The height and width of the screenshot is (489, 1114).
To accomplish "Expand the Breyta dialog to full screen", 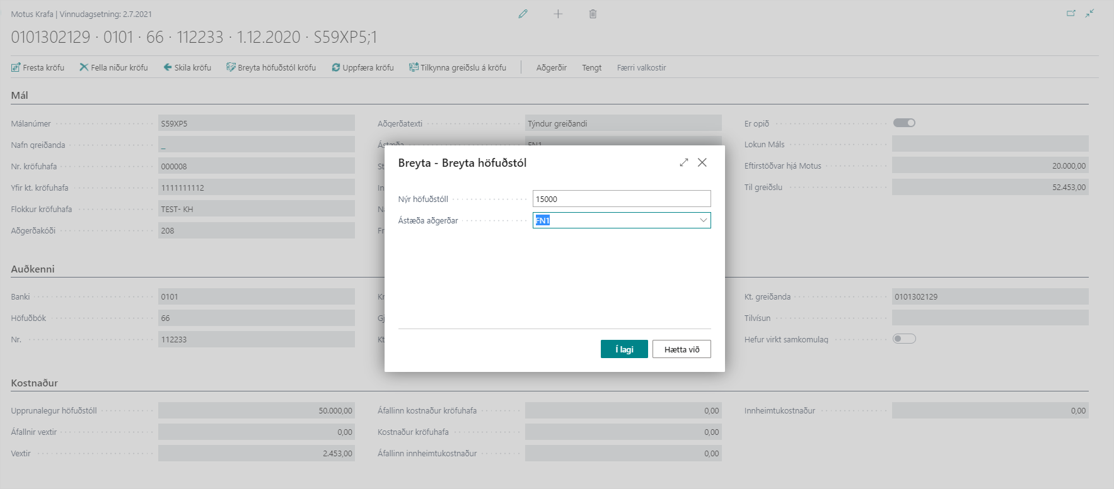I will point(683,162).
